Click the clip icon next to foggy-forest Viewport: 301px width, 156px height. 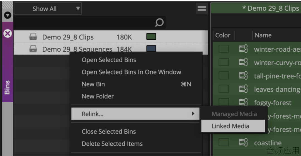243,102
